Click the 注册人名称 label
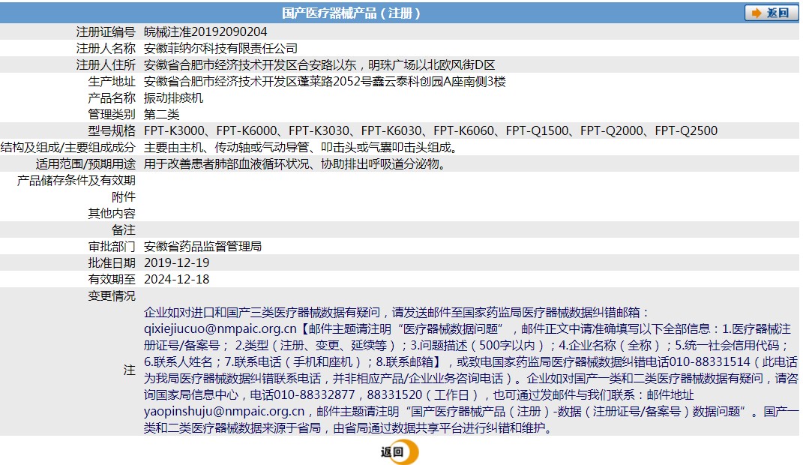 click(x=106, y=48)
